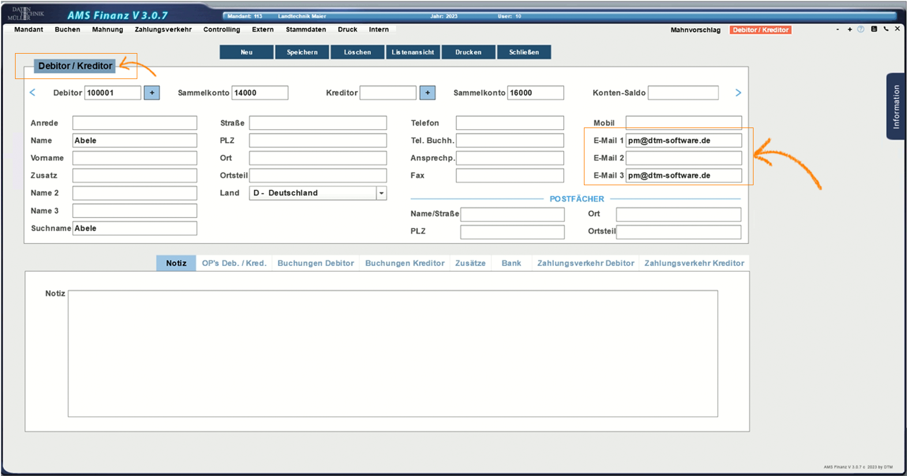
Task: Go to previous record with left arrow
Action: click(x=33, y=93)
